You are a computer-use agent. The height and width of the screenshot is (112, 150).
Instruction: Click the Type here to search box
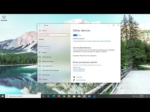coord(23,96)
